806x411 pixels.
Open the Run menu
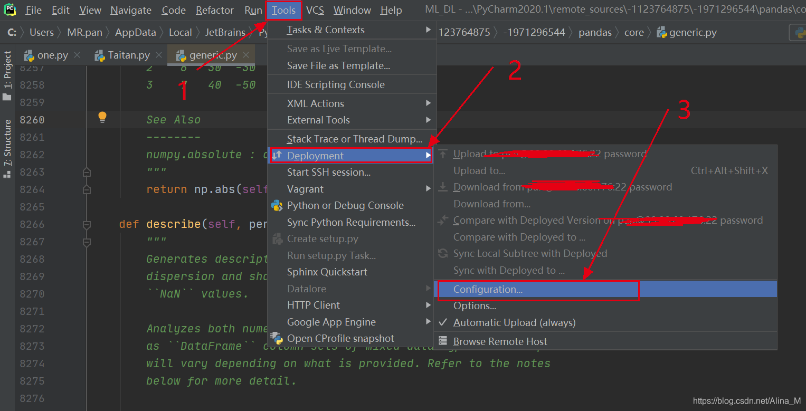click(x=253, y=10)
